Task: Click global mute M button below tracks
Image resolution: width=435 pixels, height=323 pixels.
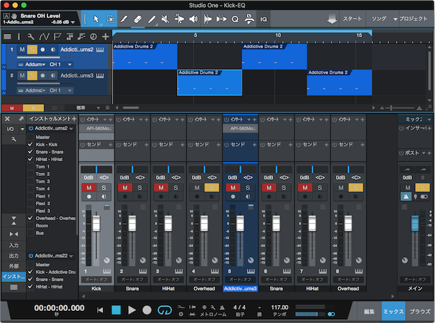Action: (12, 107)
